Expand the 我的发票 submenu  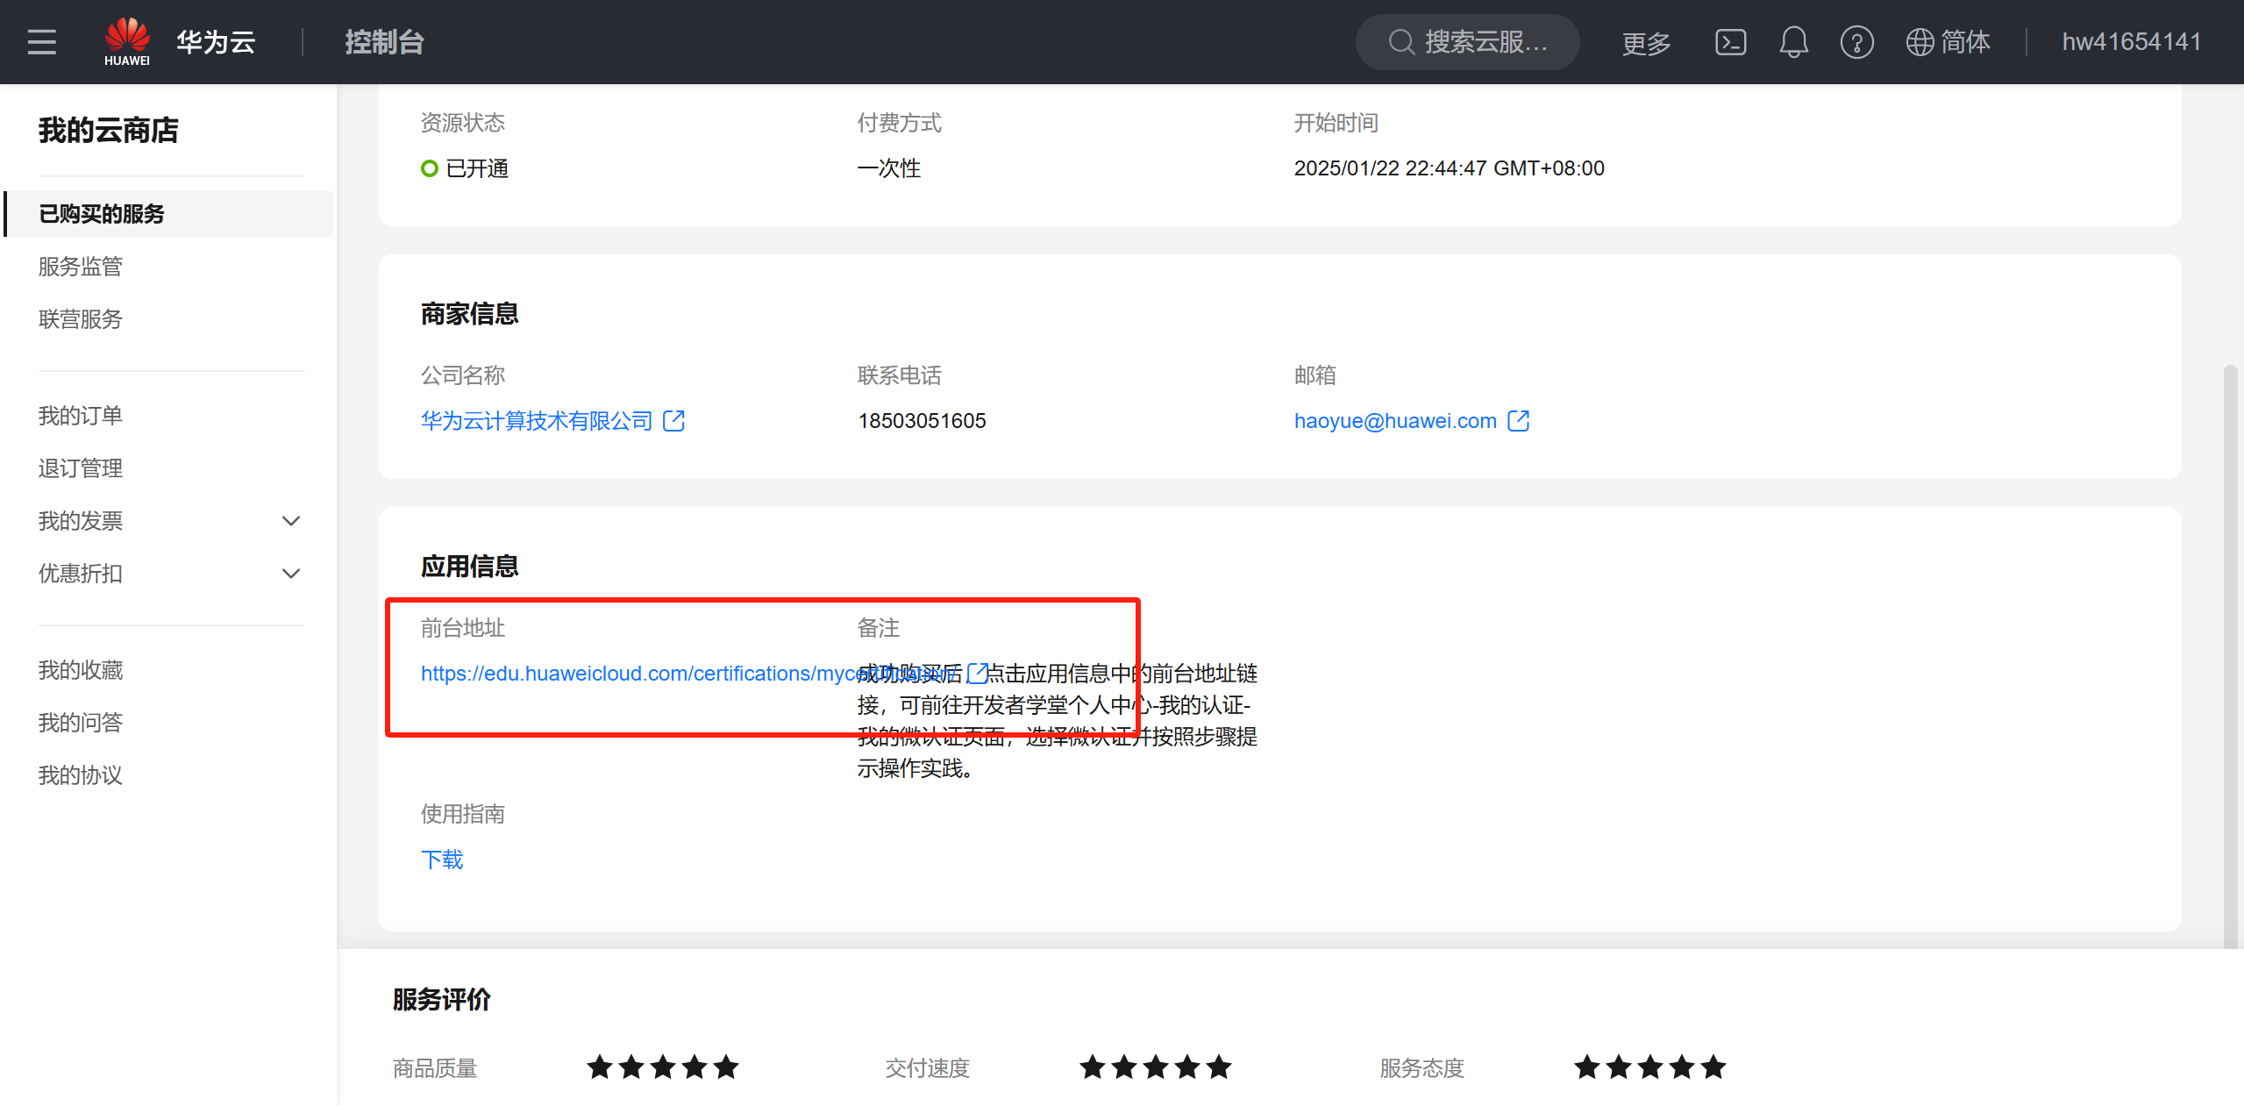coord(290,521)
